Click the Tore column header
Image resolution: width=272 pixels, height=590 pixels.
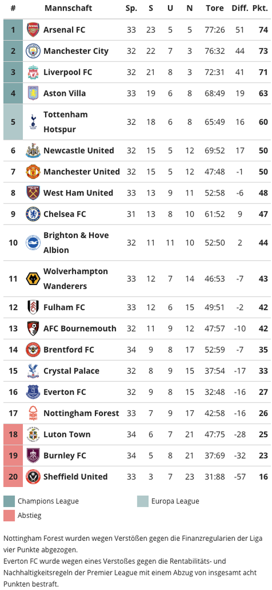click(x=215, y=8)
